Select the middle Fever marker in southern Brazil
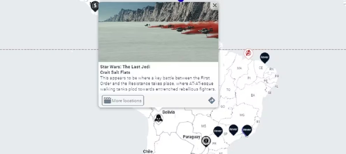Screen dimensions: 346x154 [x=233, y=130]
